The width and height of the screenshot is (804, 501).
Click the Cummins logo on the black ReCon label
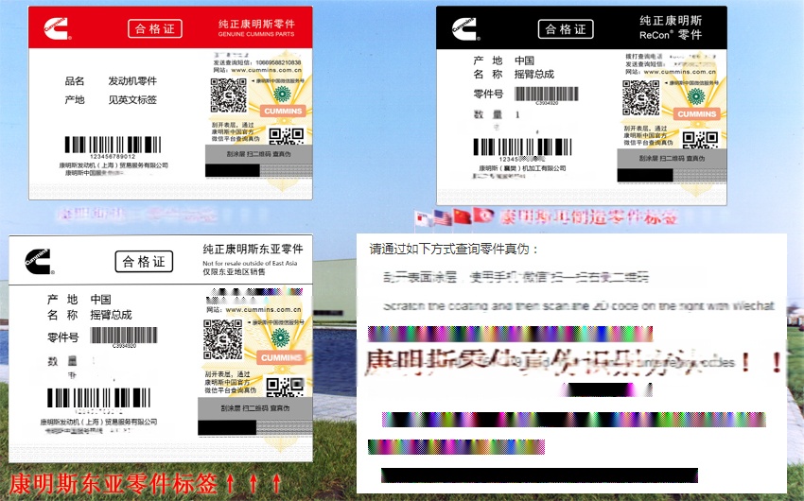tap(464, 28)
